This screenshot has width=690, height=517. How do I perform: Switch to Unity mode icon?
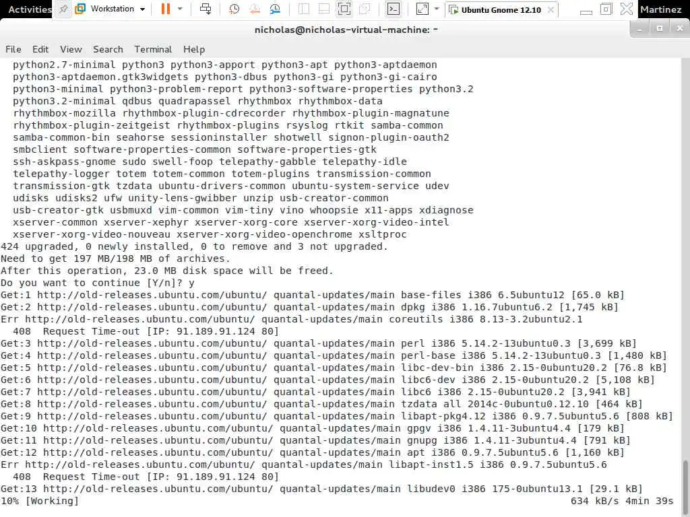(x=365, y=9)
